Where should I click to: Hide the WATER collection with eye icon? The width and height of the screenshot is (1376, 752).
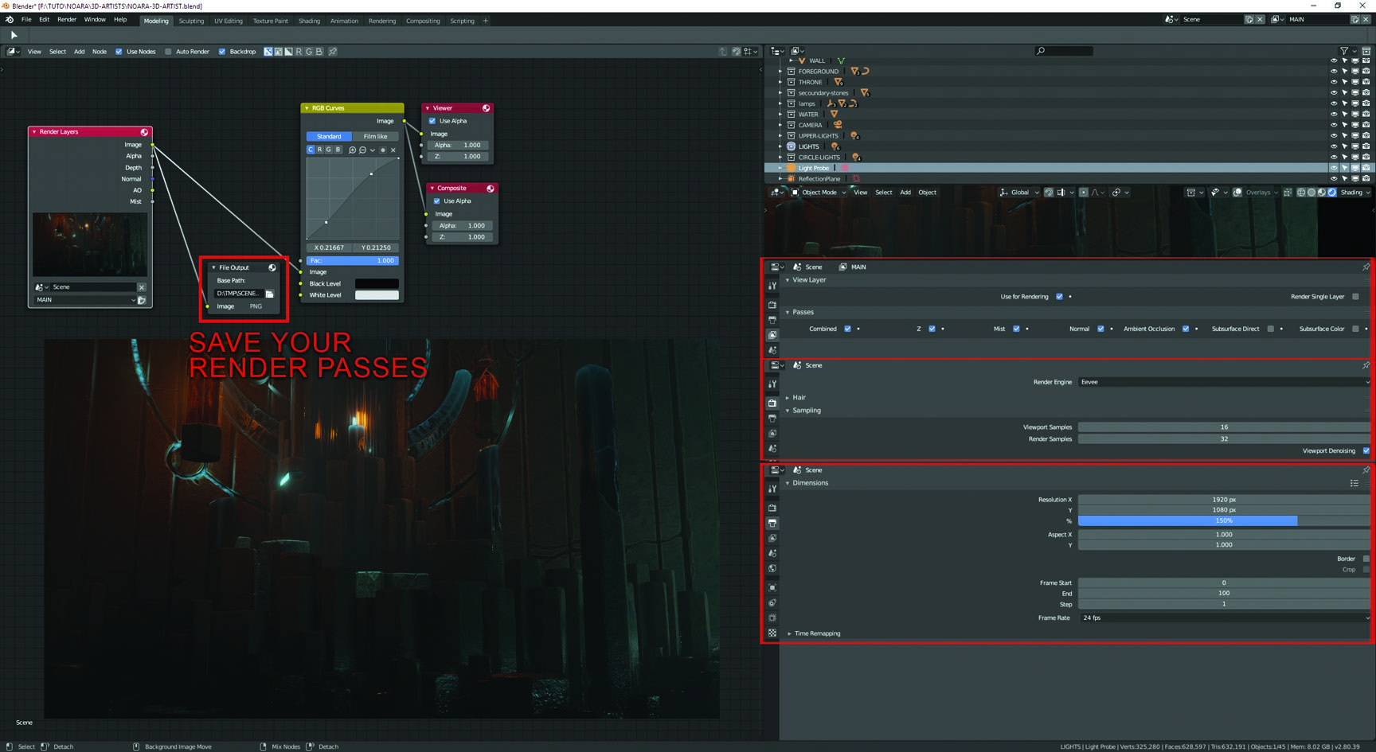click(x=1334, y=115)
